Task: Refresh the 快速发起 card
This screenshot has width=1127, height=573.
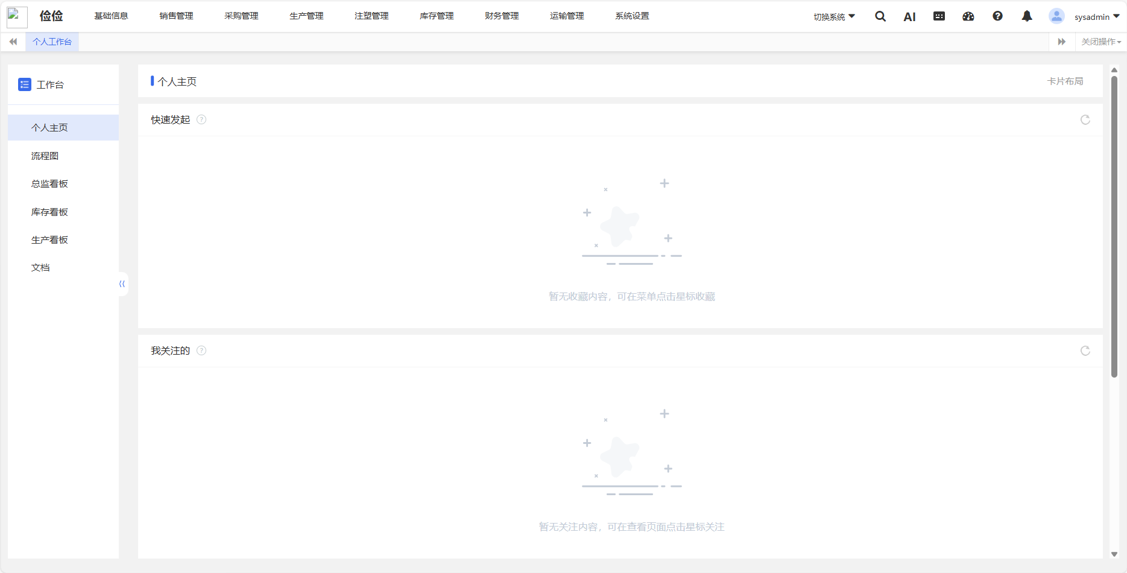Action: pos(1085,119)
